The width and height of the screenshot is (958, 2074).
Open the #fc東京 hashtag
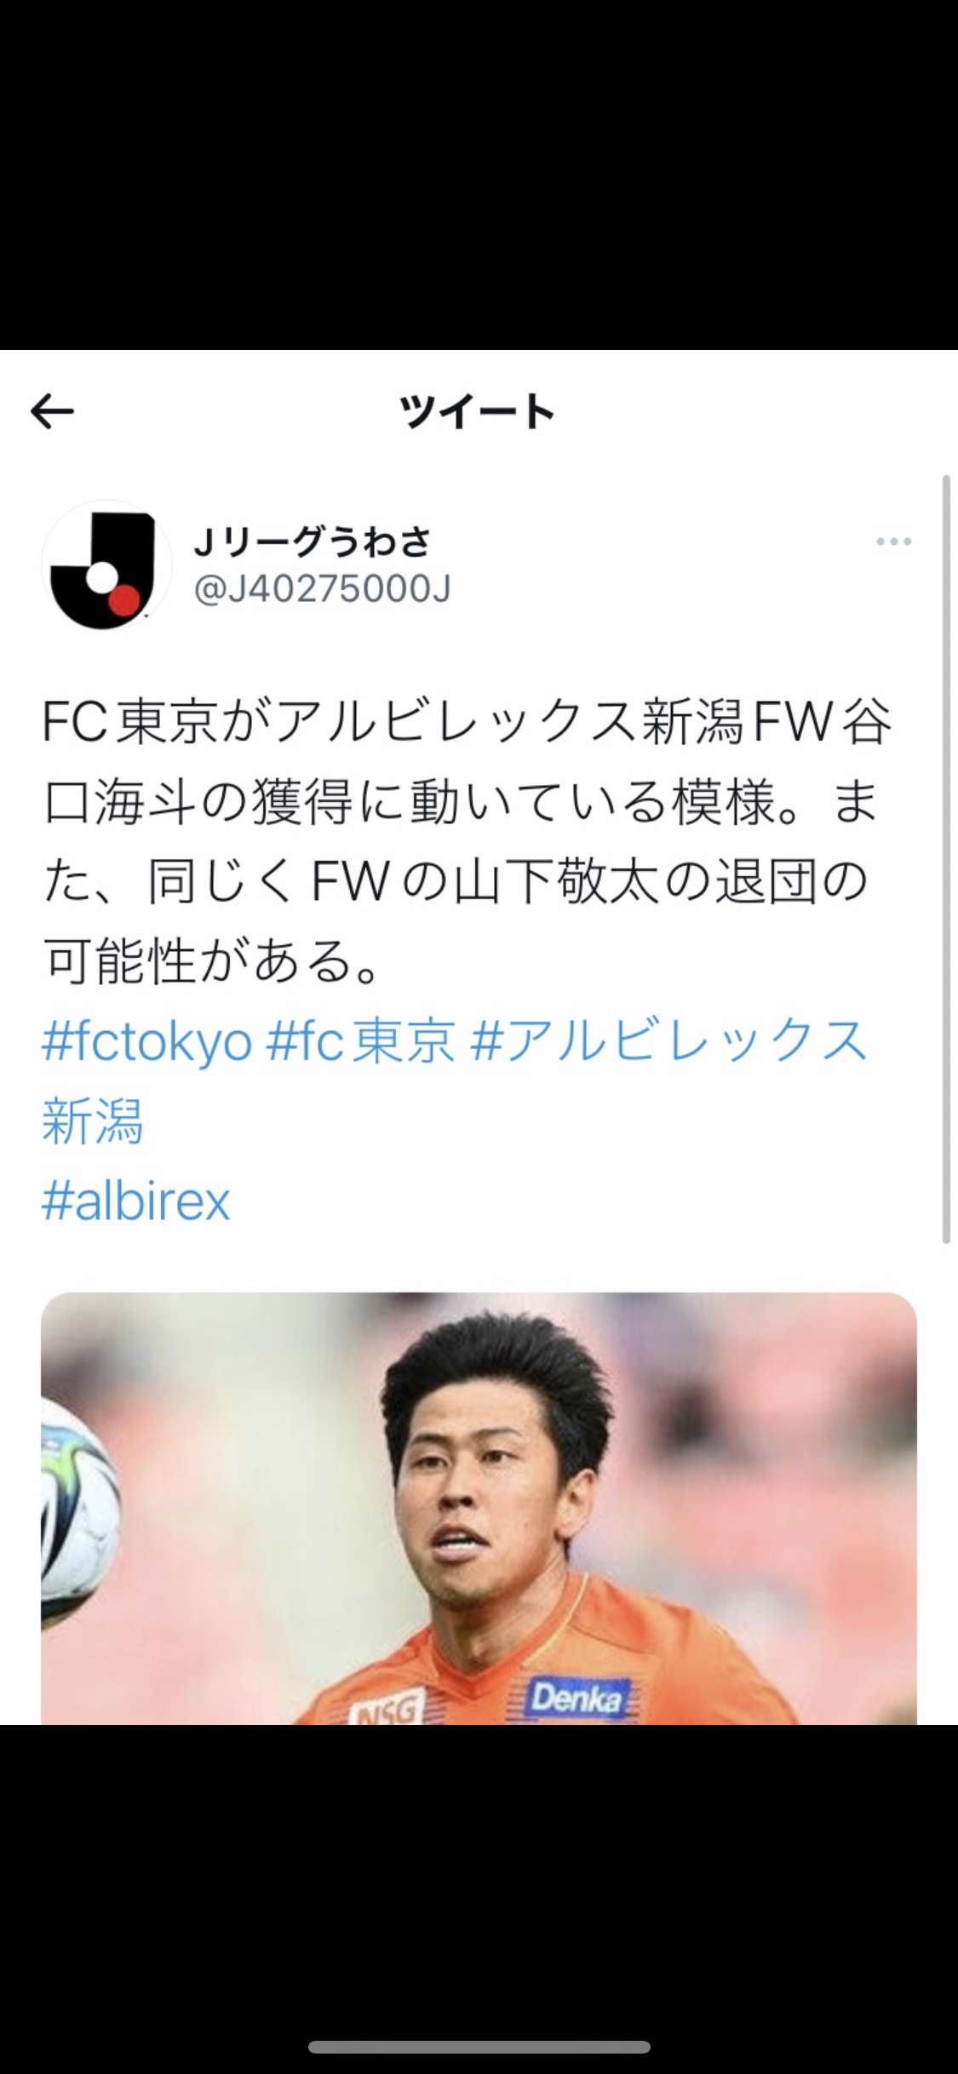[x=361, y=1041]
